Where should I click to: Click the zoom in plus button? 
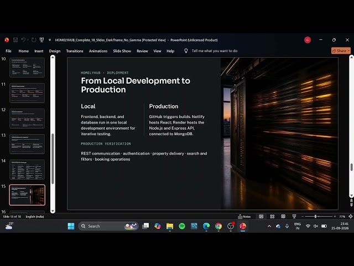point(335,217)
